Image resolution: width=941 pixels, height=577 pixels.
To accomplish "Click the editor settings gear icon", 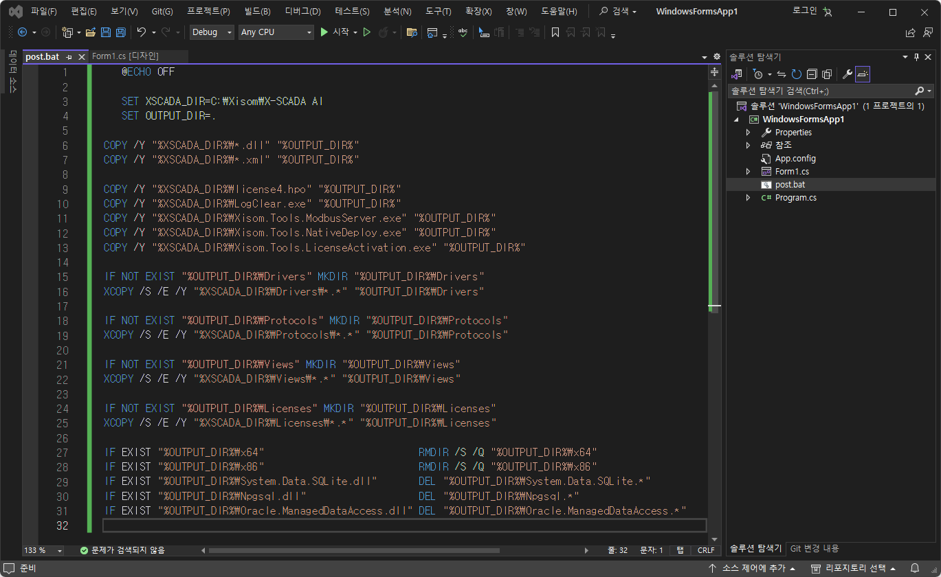I will (x=716, y=56).
